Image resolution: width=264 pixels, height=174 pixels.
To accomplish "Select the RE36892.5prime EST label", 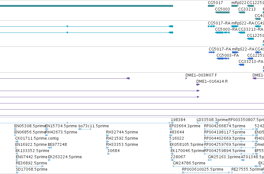I will pyautogui.click(x=31, y=163).
